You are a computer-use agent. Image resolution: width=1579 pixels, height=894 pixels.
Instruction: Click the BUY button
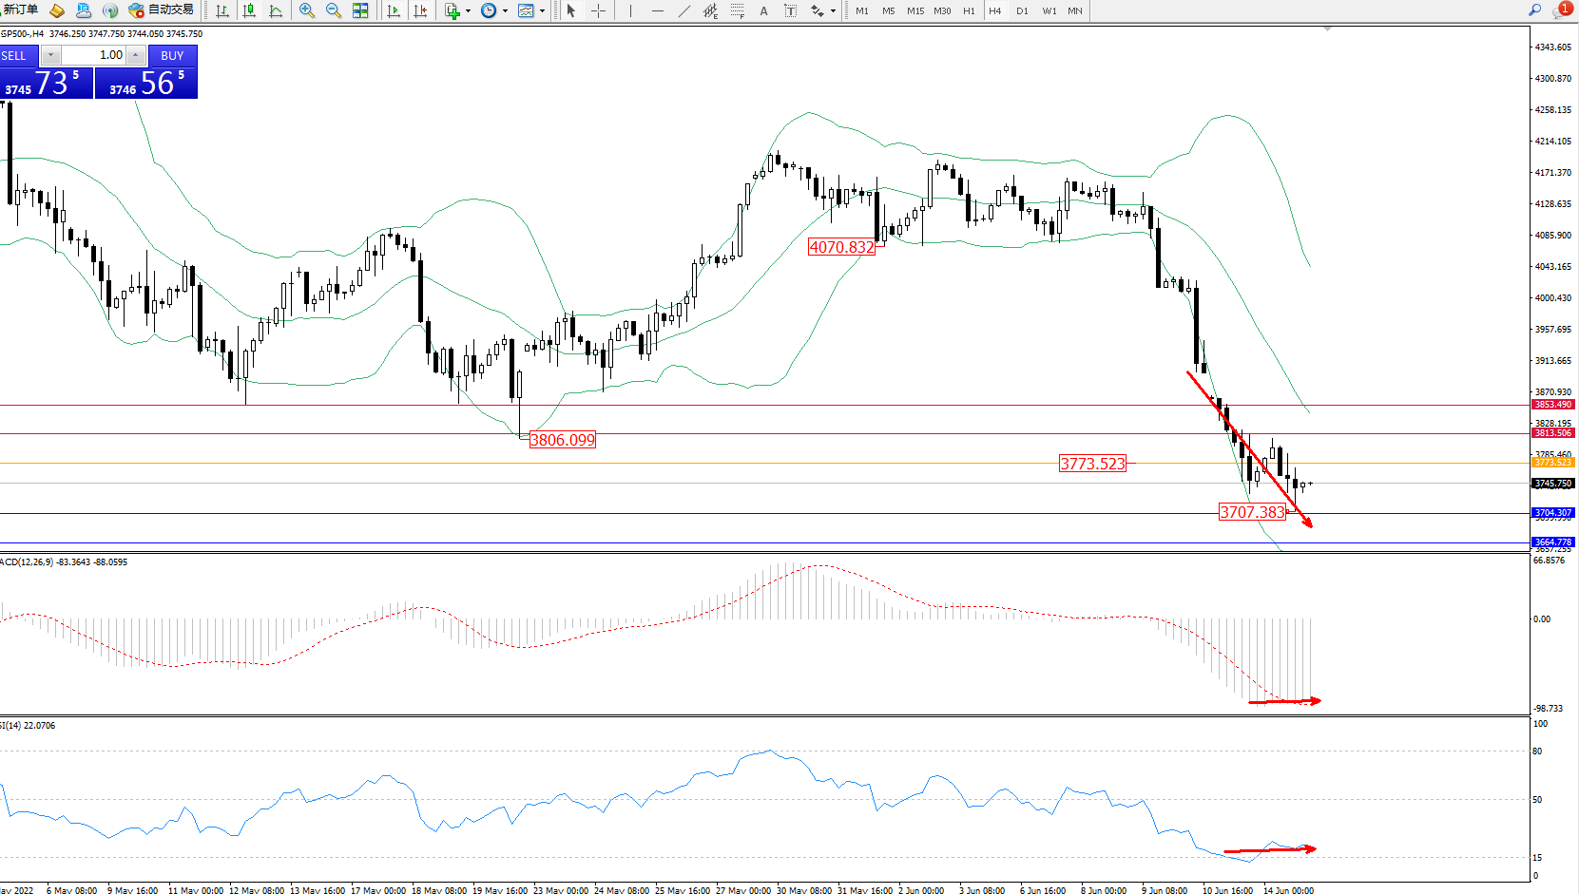point(172,56)
